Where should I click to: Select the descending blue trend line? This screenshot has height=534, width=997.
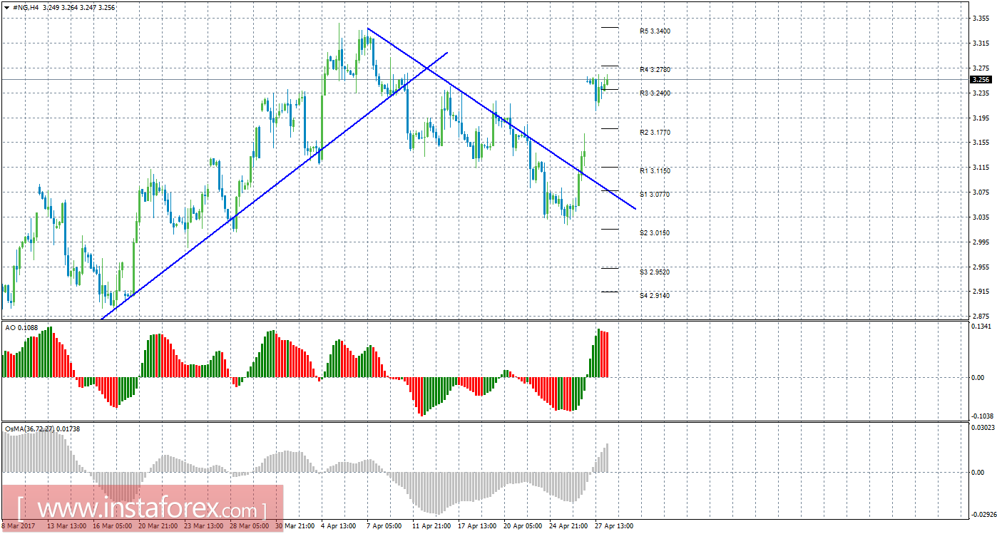(501, 118)
